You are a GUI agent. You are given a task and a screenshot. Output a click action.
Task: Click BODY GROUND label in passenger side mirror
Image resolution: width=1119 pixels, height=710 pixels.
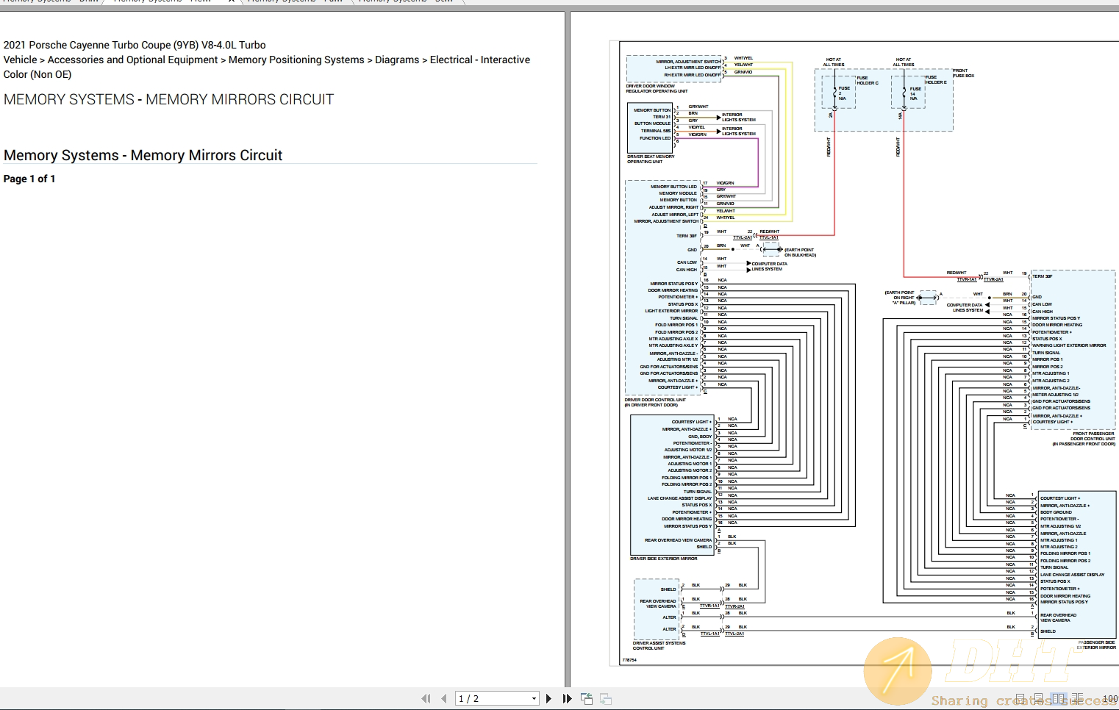tap(1057, 512)
